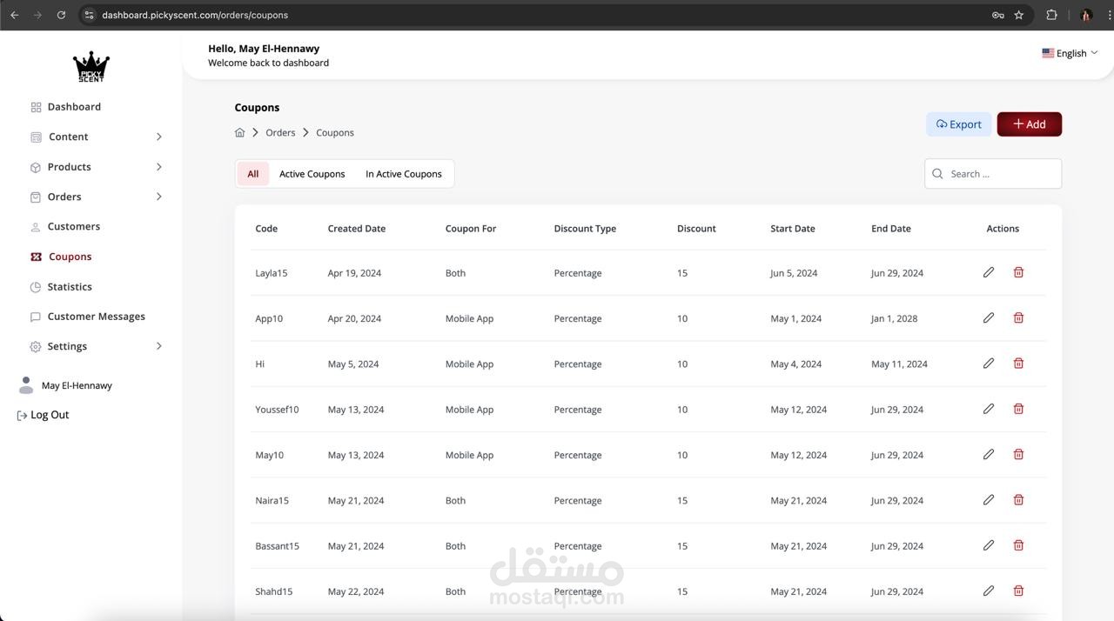This screenshot has height=621, width=1114.
Task: Open the password key icon in address bar
Action: pos(998,15)
